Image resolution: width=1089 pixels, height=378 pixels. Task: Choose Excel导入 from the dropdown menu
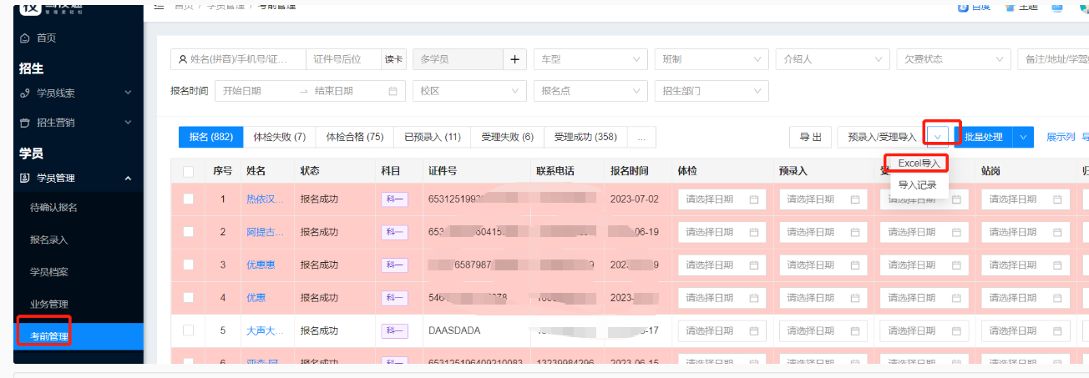pyautogui.click(x=919, y=164)
